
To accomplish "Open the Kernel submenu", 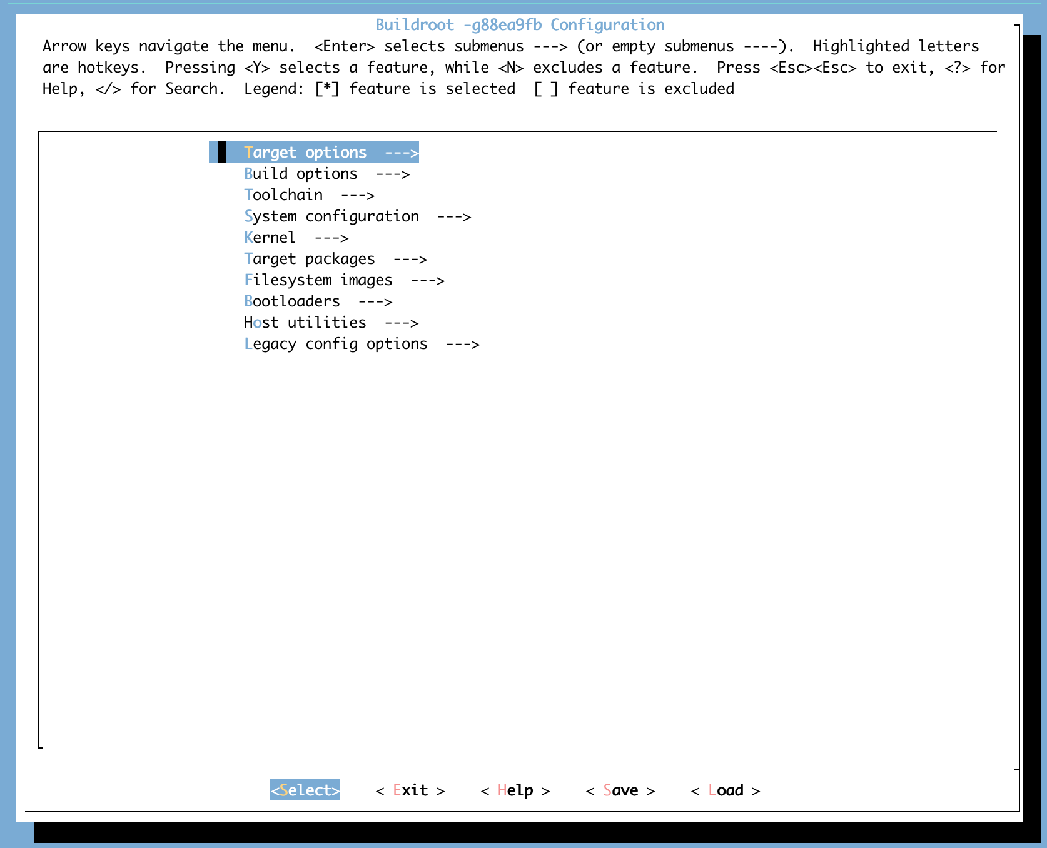I will point(296,238).
